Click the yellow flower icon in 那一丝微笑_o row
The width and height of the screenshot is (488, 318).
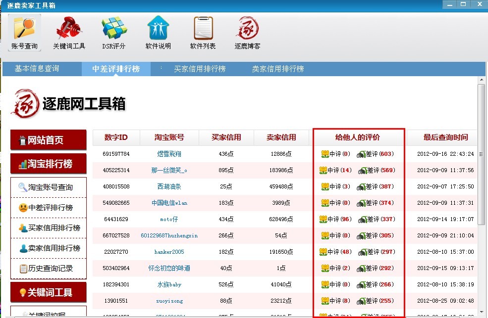[x=323, y=170]
